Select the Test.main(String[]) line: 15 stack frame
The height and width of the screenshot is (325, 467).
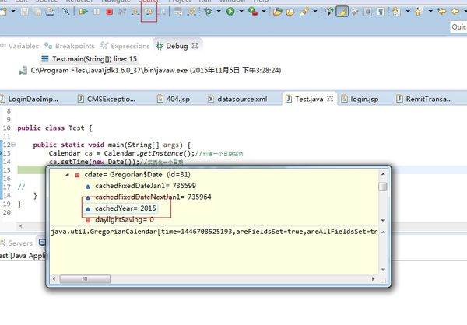87,58
